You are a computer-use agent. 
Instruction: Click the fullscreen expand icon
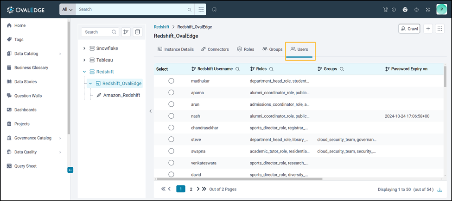coord(428,10)
